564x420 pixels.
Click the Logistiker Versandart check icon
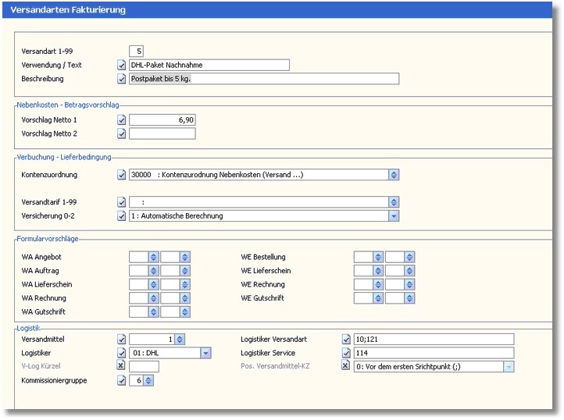[x=346, y=339]
